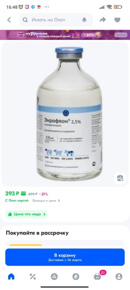The width and height of the screenshot is (130, 290).
Task: Tap the green Ozon card price 393 ₽
Action: click(x=12, y=194)
